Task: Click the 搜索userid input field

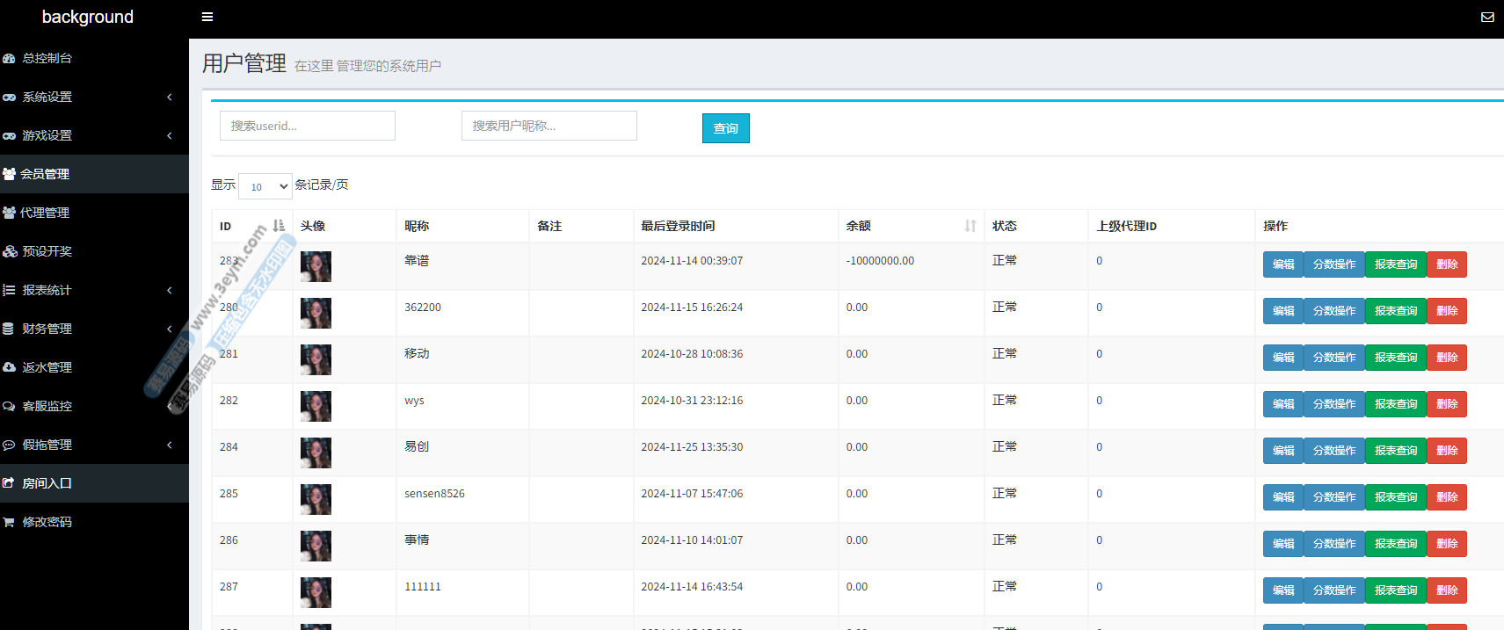Action: pyautogui.click(x=307, y=126)
